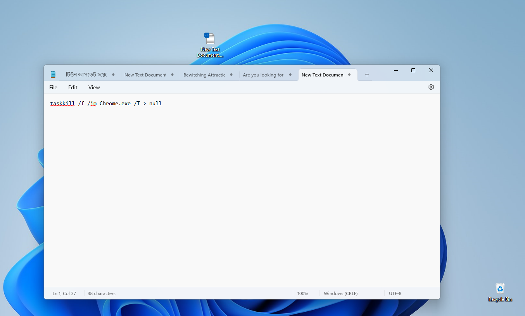Select the New Text Document desktop file icon
This screenshot has width=525, height=316.
pos(210,45)
